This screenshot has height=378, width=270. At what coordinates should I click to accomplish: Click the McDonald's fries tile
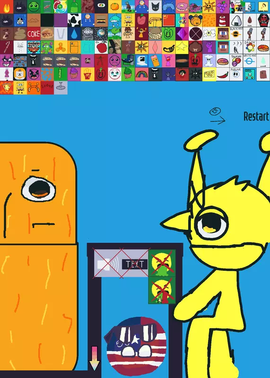tap(87, 74)
